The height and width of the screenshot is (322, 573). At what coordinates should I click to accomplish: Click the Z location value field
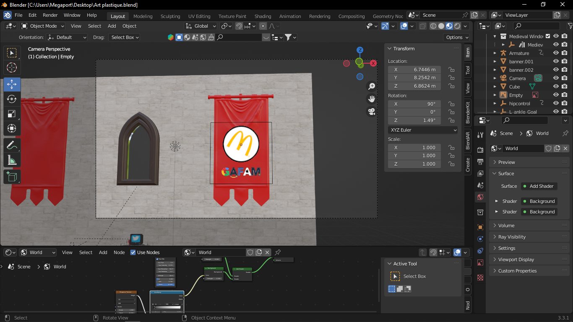[x=414, y=86]
